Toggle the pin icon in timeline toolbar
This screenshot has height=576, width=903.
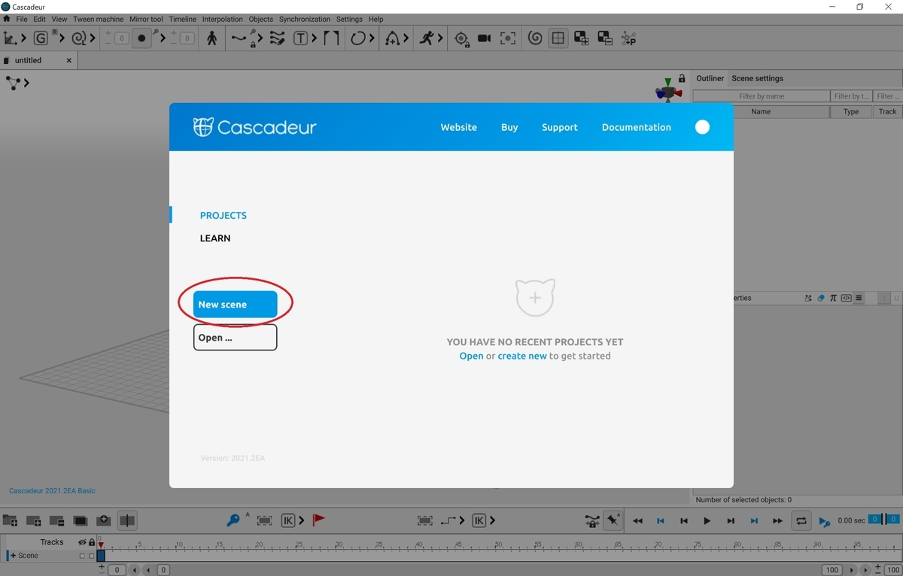click(x=613, y=520)
